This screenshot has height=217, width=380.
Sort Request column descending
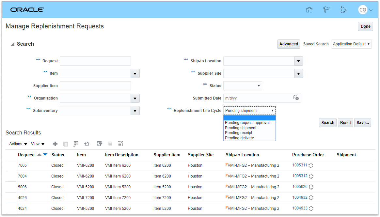pyautogui.click(x=45, y=155)
